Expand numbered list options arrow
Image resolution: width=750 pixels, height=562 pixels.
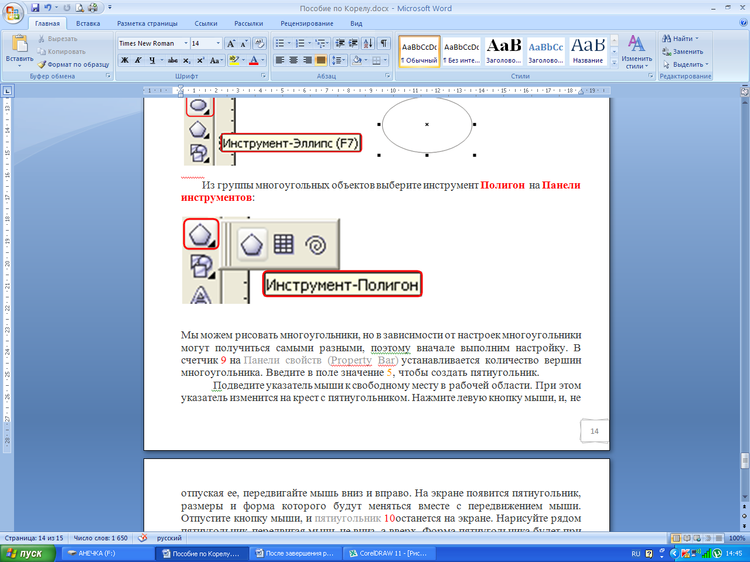[309, 43]
